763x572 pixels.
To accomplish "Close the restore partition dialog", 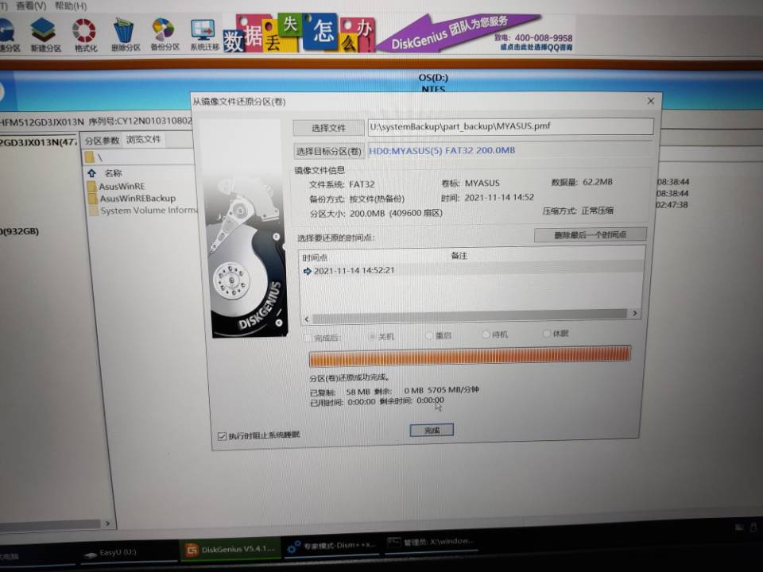I will tap(651, 101).
